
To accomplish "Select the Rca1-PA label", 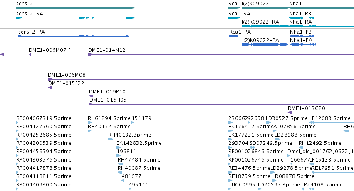I will tap(240, 32).
